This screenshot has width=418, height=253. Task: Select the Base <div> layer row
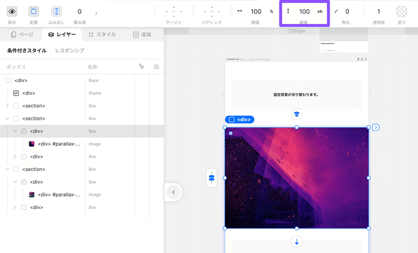[82, 80]
